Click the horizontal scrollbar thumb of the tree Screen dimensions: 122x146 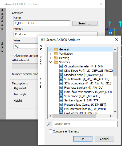(x=74, y=116)
